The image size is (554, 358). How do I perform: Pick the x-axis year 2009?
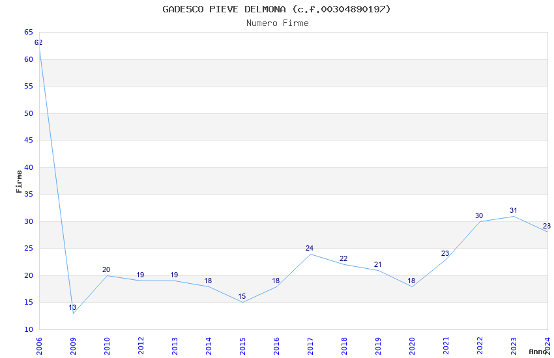click(73, 346)
